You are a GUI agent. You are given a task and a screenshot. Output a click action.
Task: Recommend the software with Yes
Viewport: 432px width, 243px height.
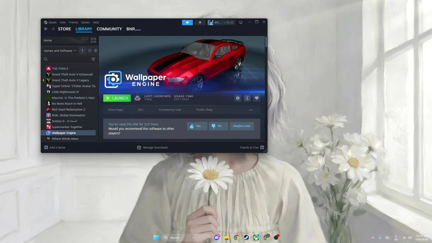tap(197, 126)
